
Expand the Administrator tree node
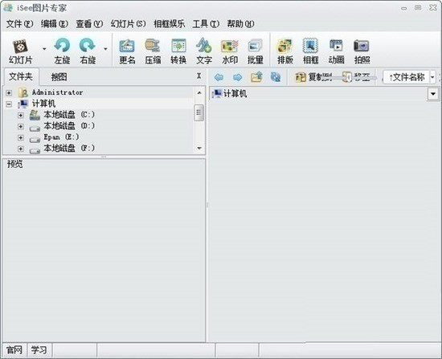9,92
